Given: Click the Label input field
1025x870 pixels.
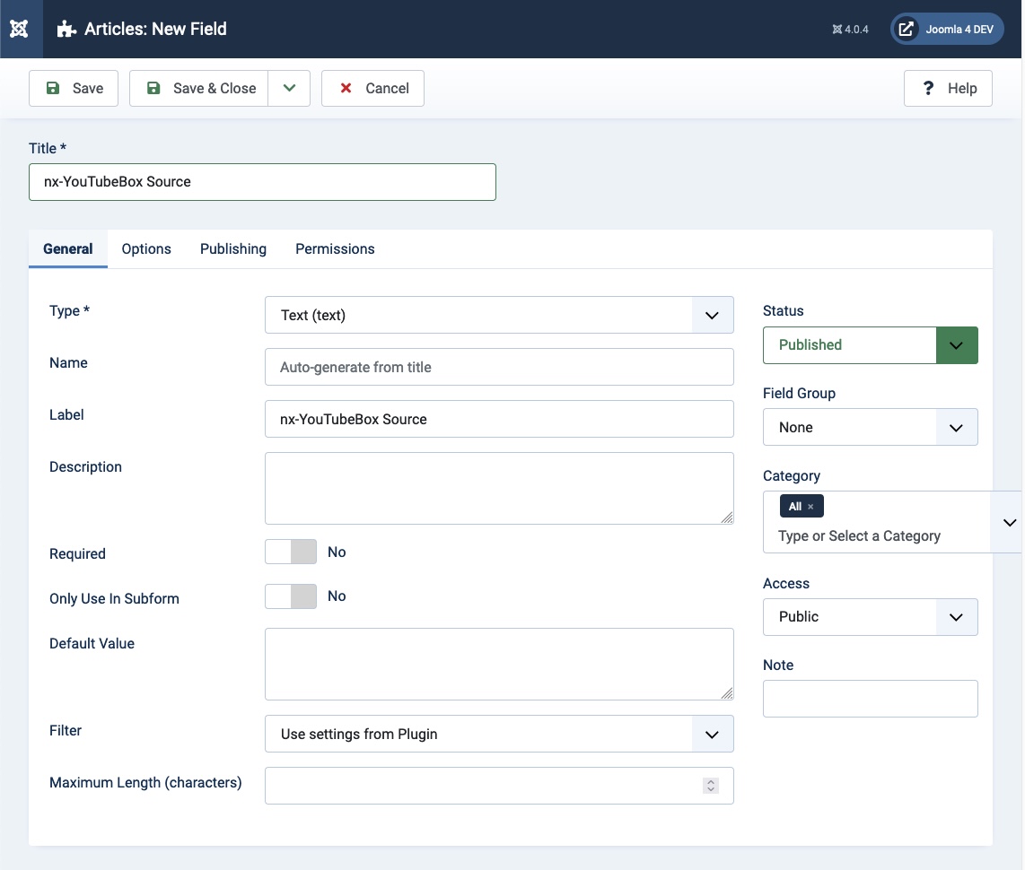Looking at the screenshot, I should tap(499, 420).
